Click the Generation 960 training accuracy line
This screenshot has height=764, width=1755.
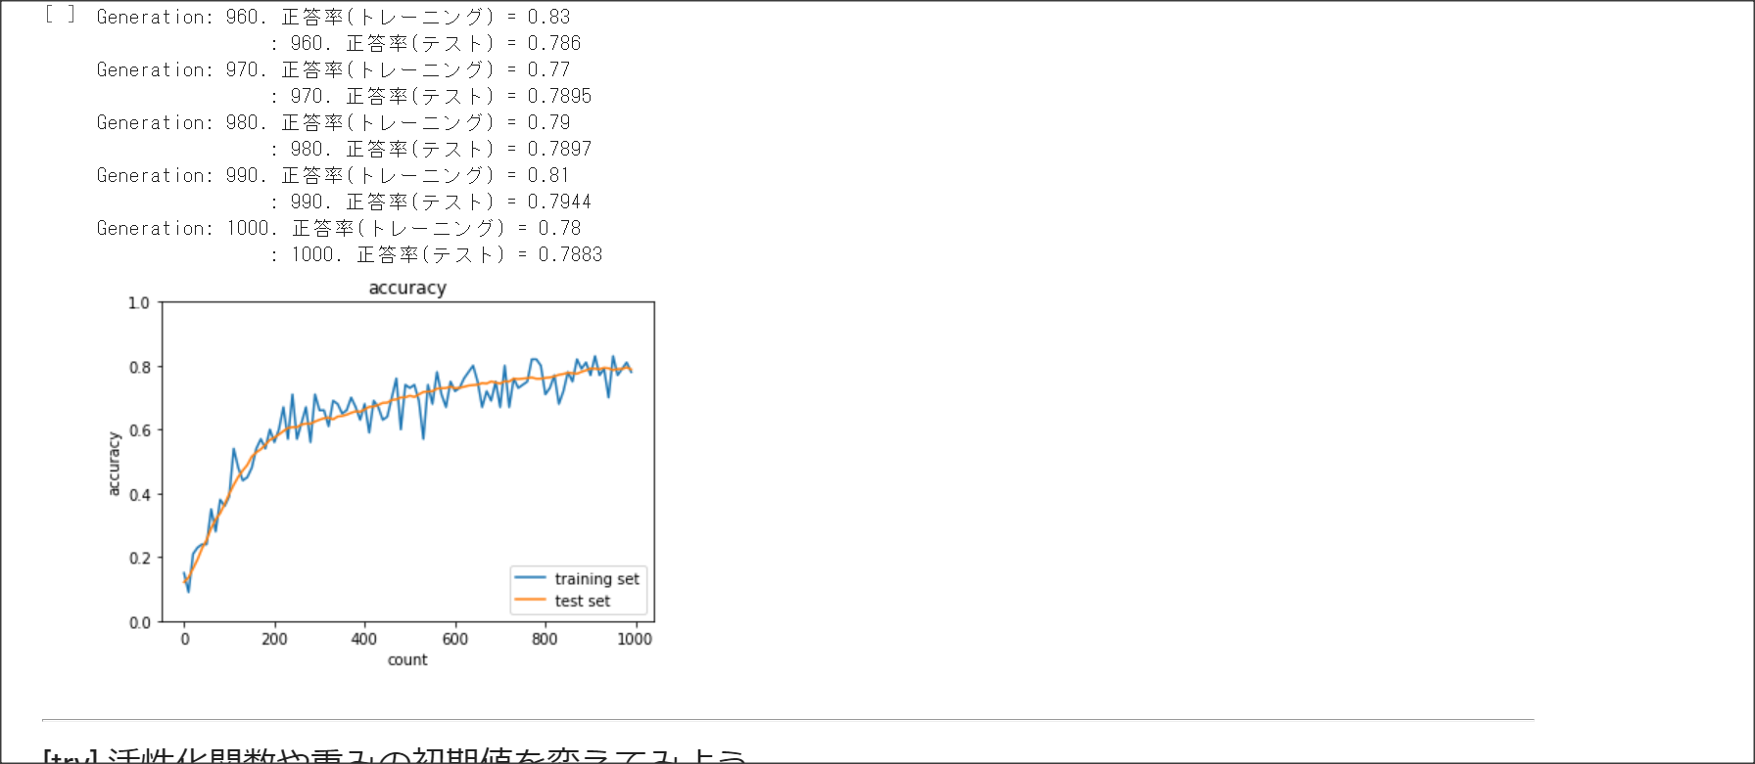[x=333, y=17]
